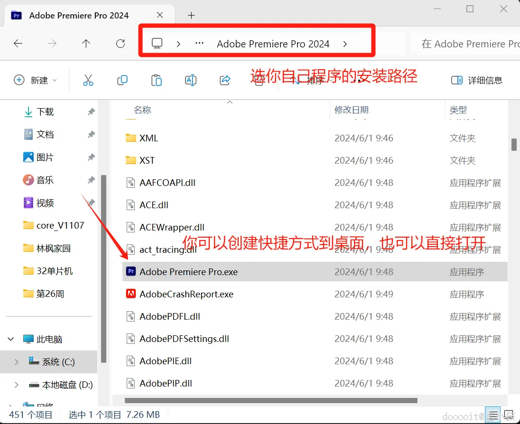This screenshot has width=520, height=424.
Task: Click the pin icon next to 音乐
Action: click(91, 180)
